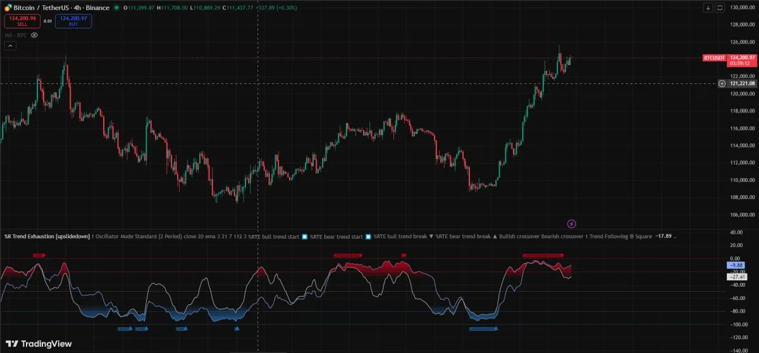
Task: Click the 126,000.00 price axis label
Action: coord(744,42)
